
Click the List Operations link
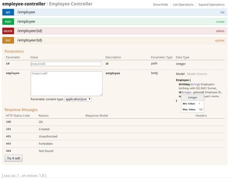click(x=183, y=5)
